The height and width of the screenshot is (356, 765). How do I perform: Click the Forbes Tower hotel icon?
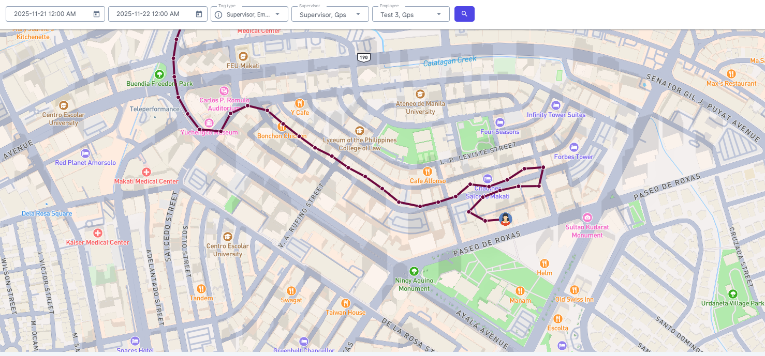coord(573,148)
